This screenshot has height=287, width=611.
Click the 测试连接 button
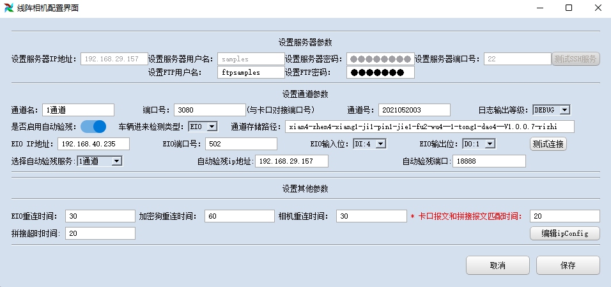point(548,144)
